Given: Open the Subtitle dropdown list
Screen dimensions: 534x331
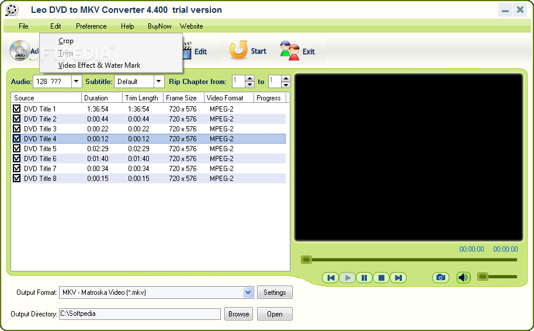Looking at the screenshot, I should coord(158,82).
